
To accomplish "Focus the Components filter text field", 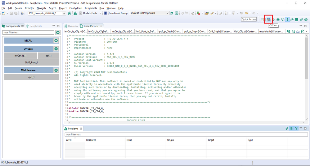I will point(28,32).
